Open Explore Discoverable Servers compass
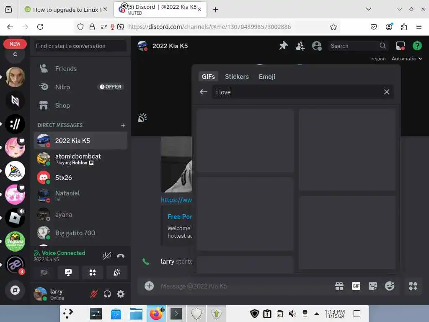 [15, 290]
